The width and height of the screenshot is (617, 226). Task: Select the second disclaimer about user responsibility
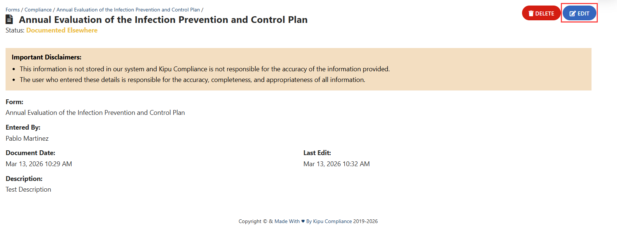[x=192, y=80]
